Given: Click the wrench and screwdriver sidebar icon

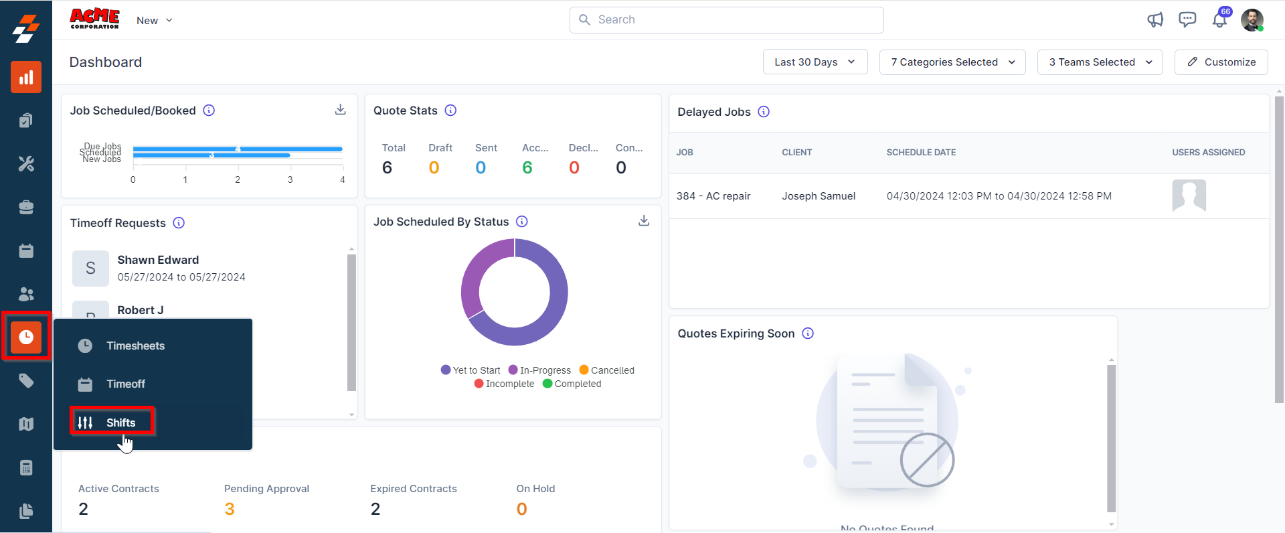Looking at the screenshot, I should point(26,164).
